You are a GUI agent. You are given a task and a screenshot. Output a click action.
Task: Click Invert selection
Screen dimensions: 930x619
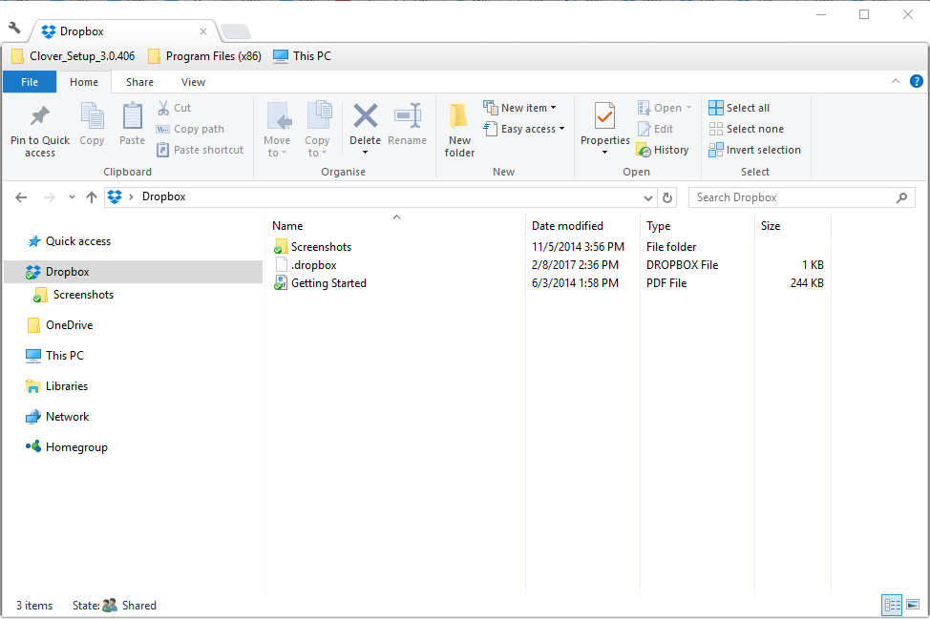(754, 150)
